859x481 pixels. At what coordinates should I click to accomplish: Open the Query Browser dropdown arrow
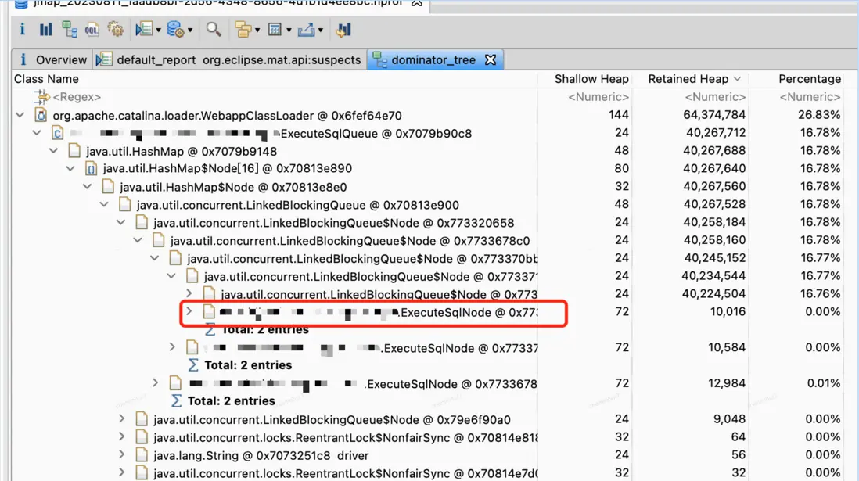[x=190, y=31]
